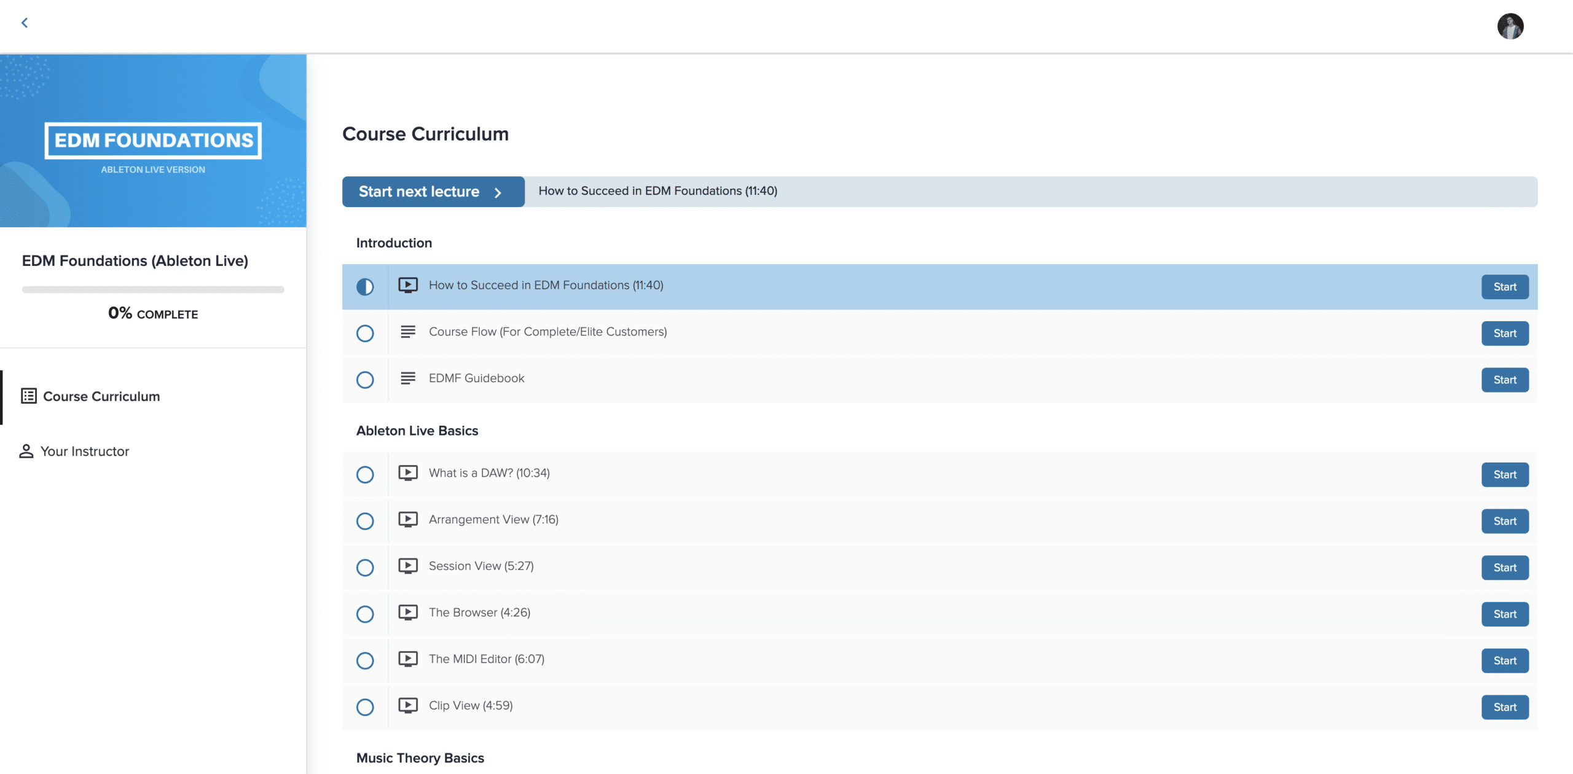Start The Browser lecture
Screen dimensions: 1573x774
point(1505,614)
